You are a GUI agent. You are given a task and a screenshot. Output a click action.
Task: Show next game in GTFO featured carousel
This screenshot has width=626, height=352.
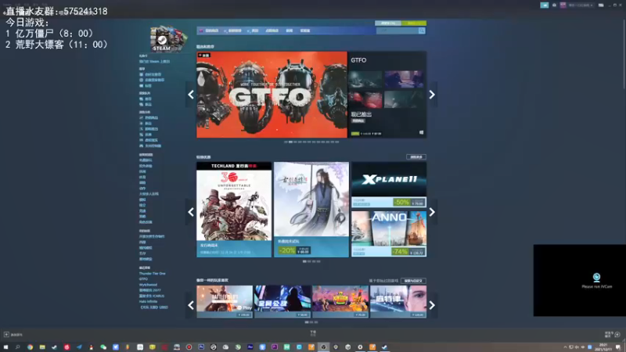[432, 95]
